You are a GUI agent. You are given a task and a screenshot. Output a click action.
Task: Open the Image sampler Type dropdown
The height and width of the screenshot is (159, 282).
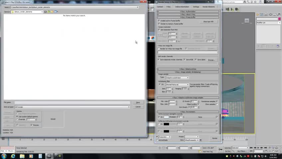177,78
